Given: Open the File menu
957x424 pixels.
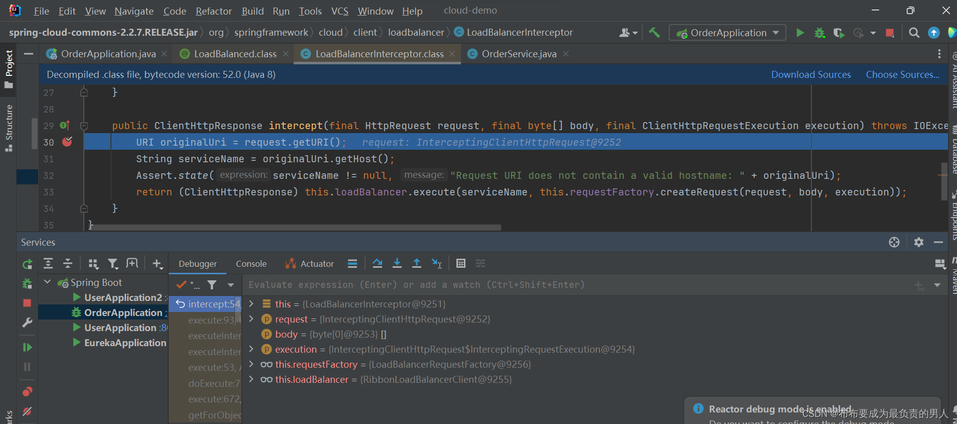Looking at the screenshot, I should point(41,11).
